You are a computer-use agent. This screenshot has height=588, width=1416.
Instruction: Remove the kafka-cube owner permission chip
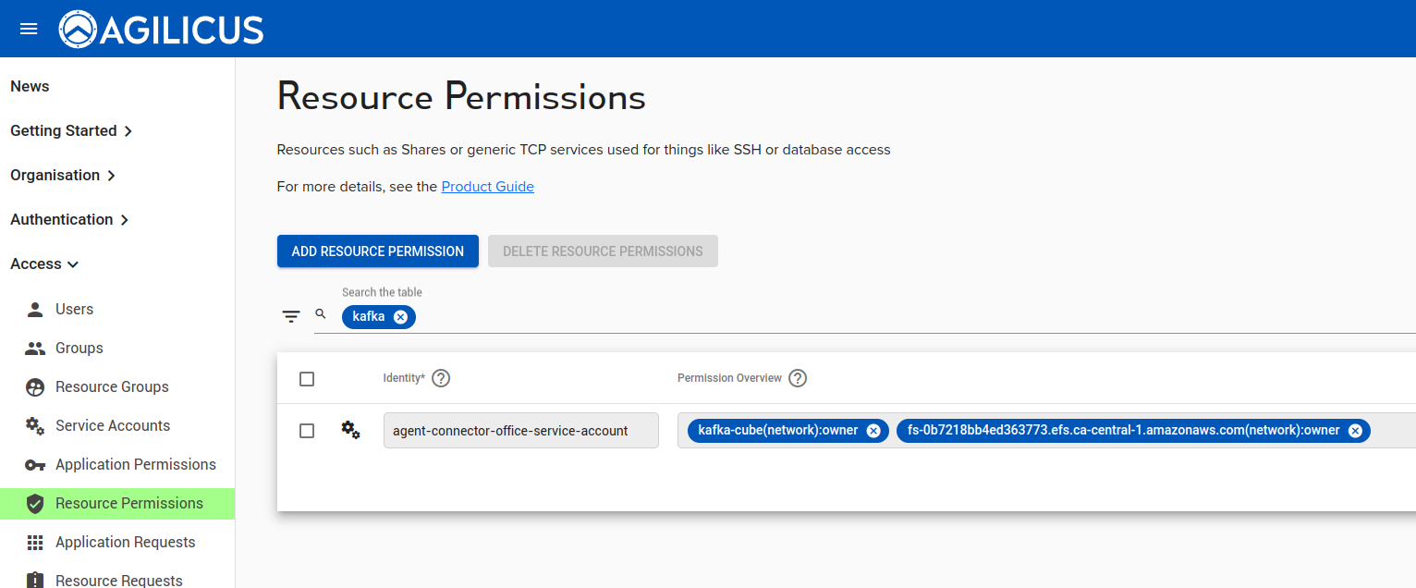873,431
